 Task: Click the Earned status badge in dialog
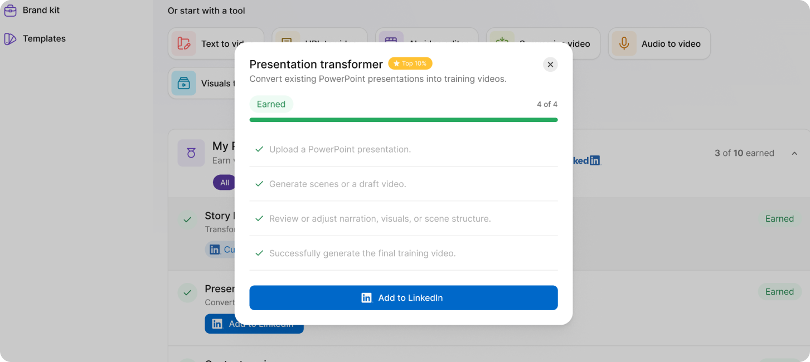click(x=271, y=104)
